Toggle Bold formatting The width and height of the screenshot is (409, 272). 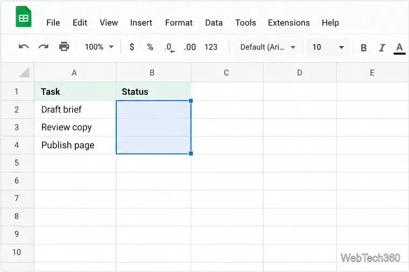click(363, 48)
